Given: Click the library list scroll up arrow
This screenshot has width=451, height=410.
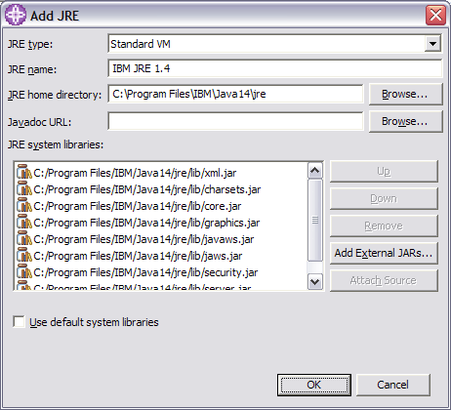Looking at the screenshot, I should tap(314, 171).
